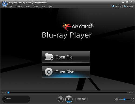Viewport: 135px width, 104px height.
Task: Click the Open File button
Action: 66,57
